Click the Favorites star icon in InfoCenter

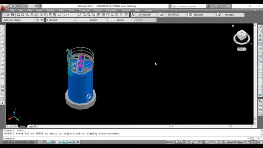click(x=223, y=6)
